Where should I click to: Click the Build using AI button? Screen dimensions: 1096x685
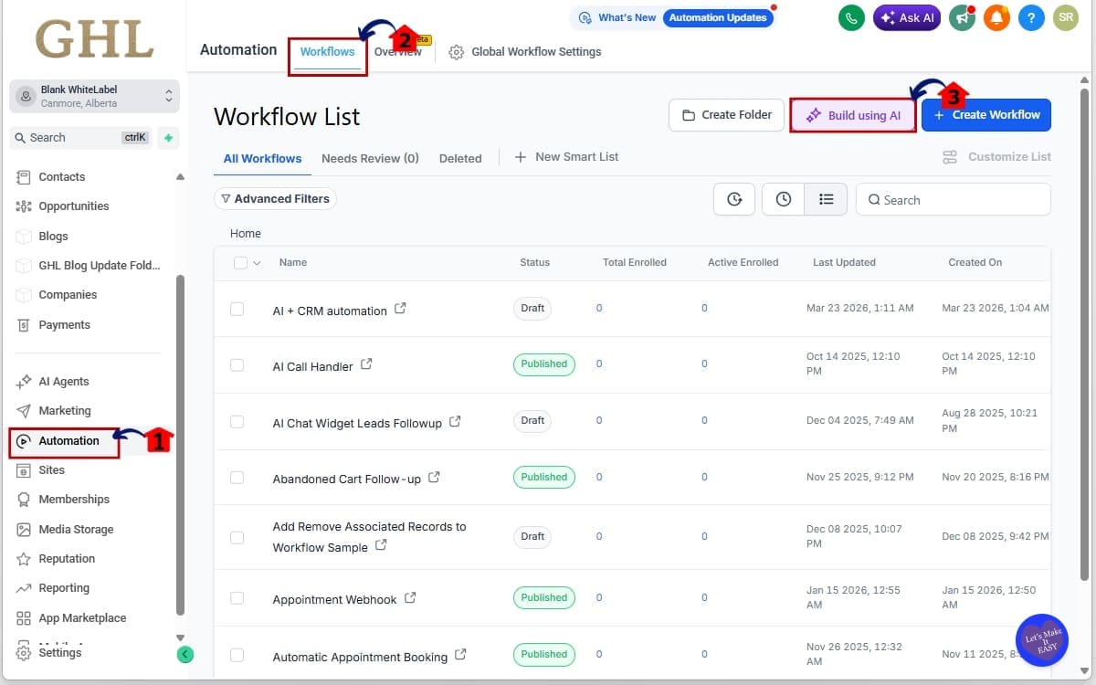click(x=852, y=114)
